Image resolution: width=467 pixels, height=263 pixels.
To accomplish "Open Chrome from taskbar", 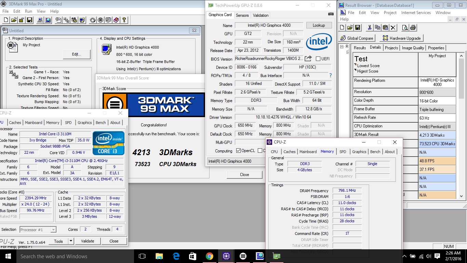I will 210,256.
